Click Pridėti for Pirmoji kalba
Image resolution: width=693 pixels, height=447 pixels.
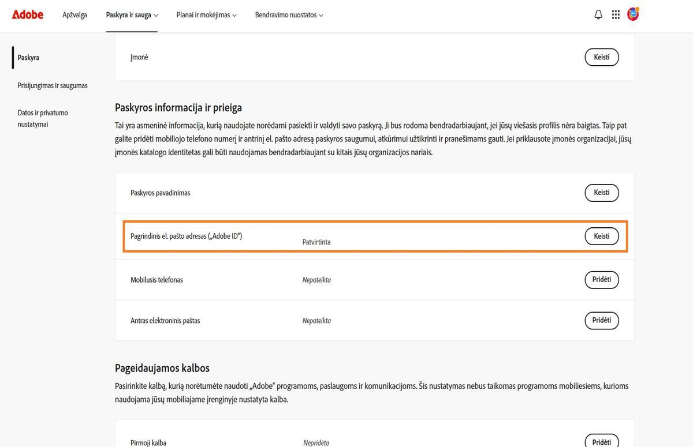point(601,442)
